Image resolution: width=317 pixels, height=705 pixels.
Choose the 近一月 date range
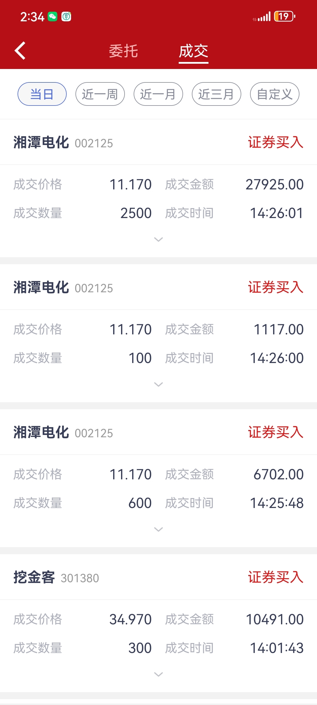(158, 94)
